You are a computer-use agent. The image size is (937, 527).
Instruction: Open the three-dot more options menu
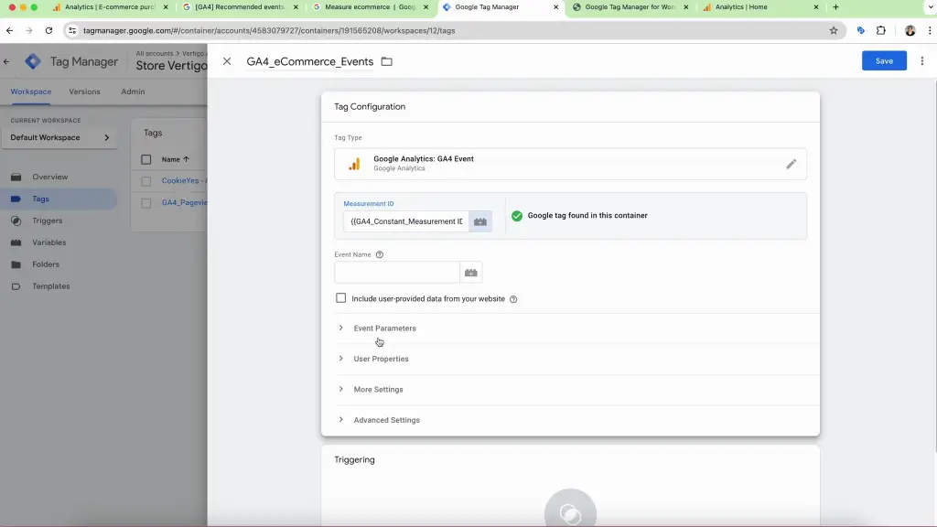921,61
